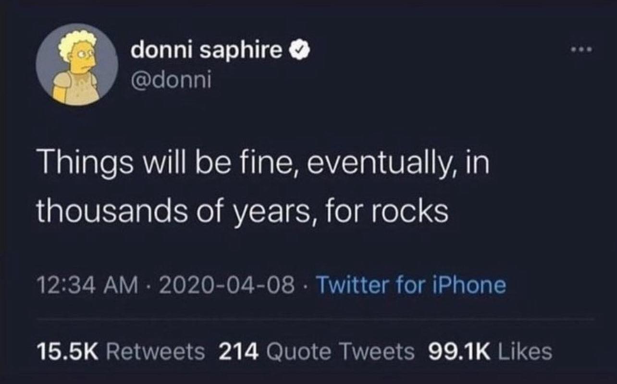617x384 pixels.
Task: Select the donni saphire display name
Action: click(x=206, y=49)
